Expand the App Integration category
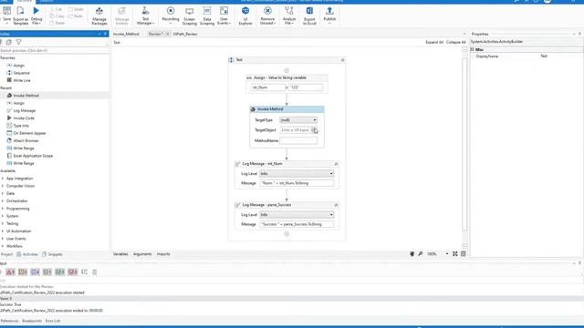The height and width of the screenshot is (328, 584). pos(3,179)
